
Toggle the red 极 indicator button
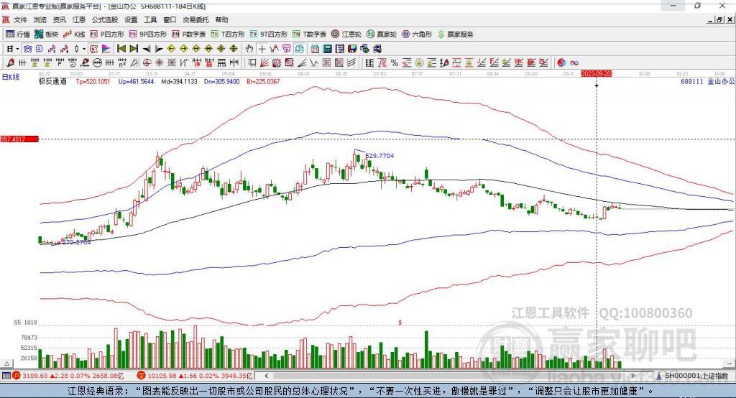pos(93,49)
